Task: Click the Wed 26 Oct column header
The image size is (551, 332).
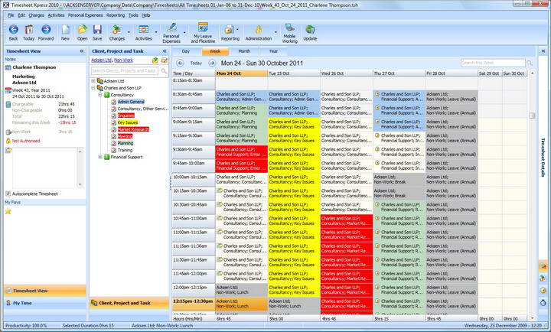Action: [x=347, y=73]
